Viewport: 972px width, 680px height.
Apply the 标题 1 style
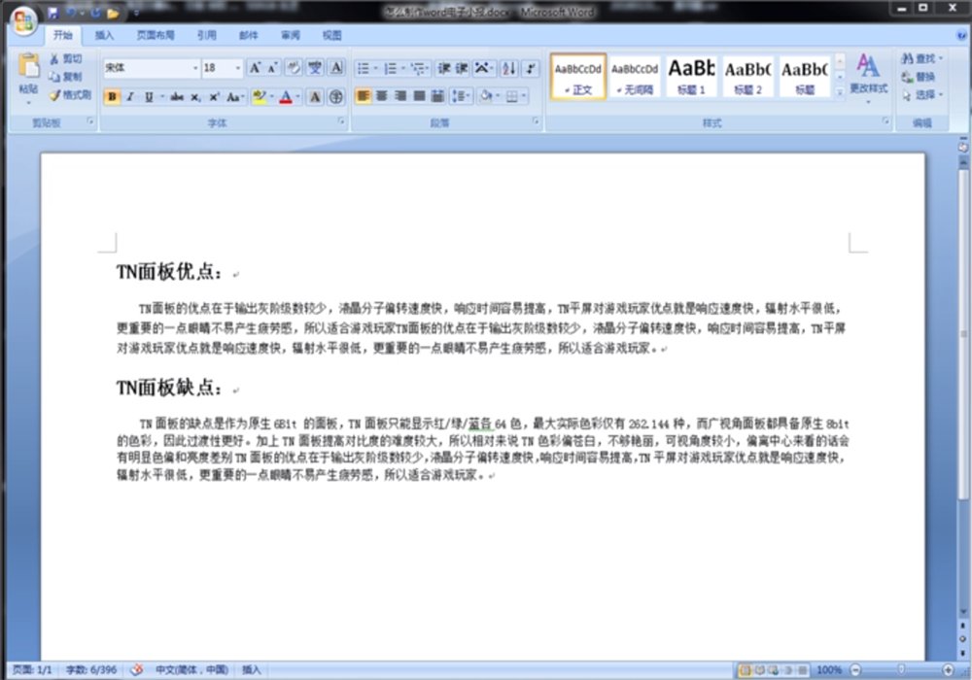690,76
